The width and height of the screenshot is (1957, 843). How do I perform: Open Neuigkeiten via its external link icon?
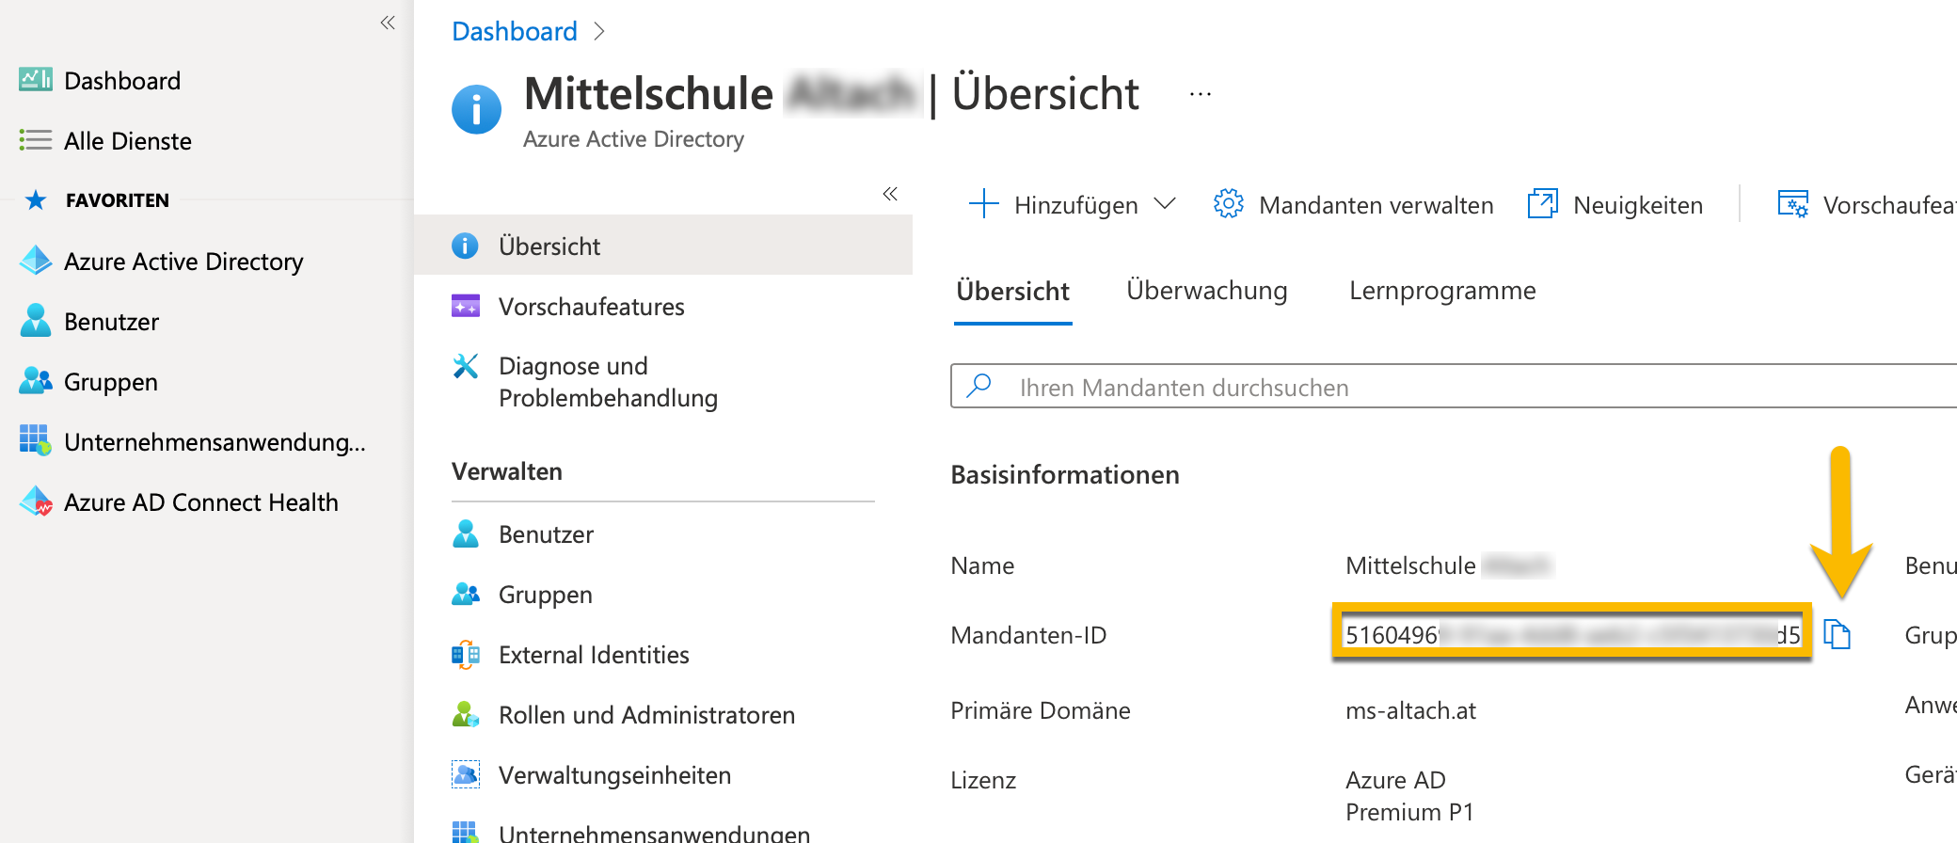[x=1542, y=204]
